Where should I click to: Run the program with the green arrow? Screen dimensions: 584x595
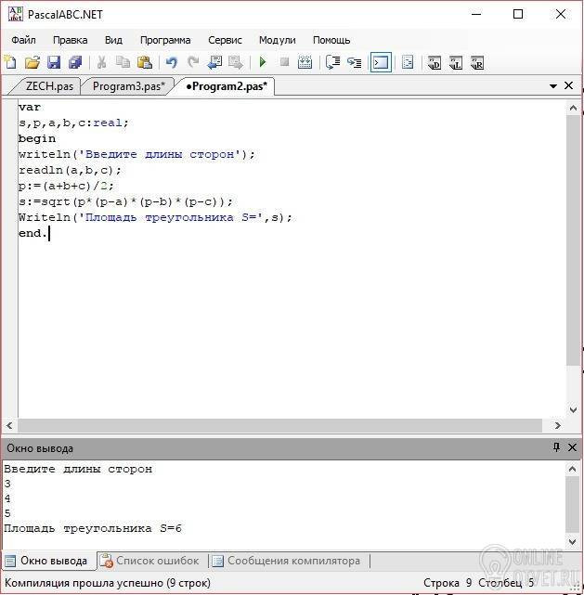tap(263, 62)
